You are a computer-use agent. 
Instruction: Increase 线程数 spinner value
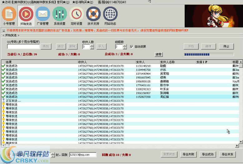point(125,46)
